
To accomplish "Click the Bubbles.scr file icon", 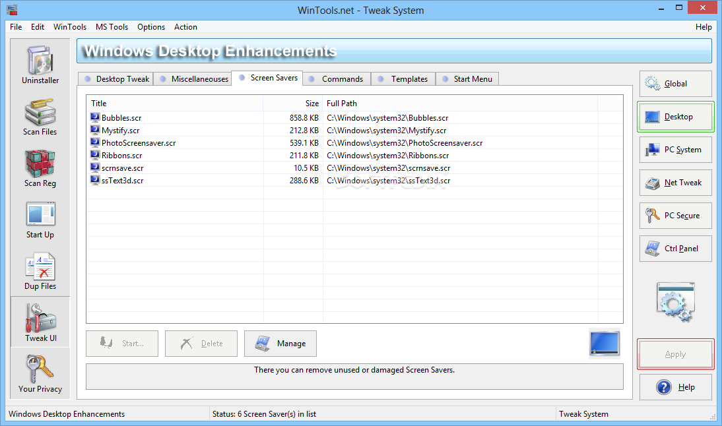I will [95, 117].
